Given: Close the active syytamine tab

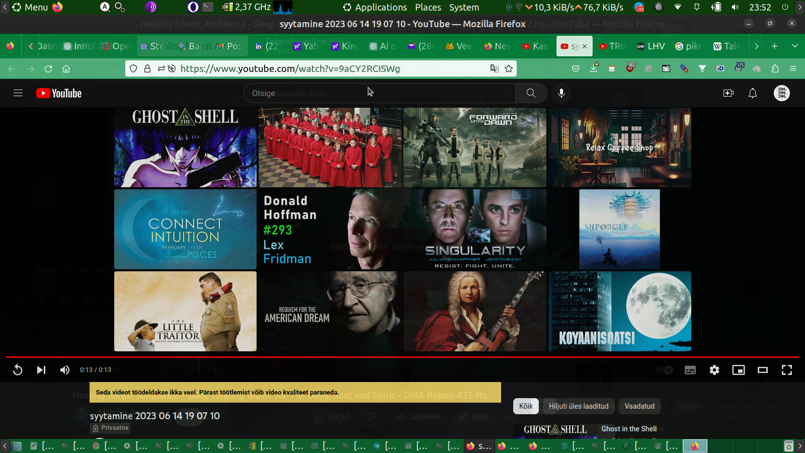Looking at the screenshot, I should point(585,46).
